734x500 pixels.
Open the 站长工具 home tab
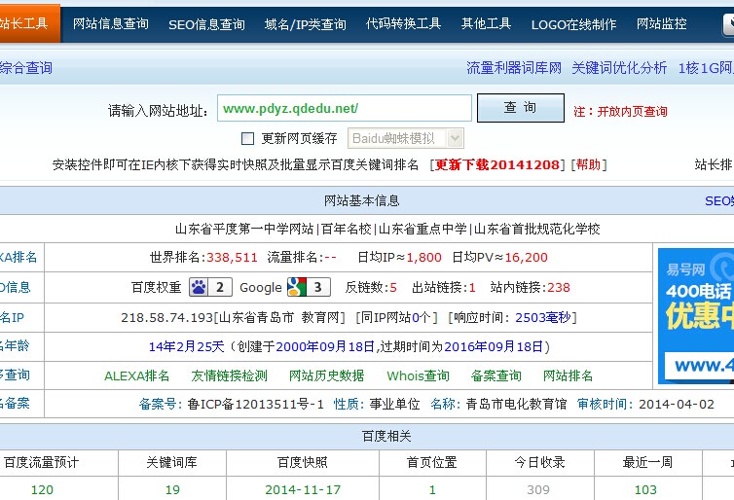pyautogui.click(x=28, y=23)
